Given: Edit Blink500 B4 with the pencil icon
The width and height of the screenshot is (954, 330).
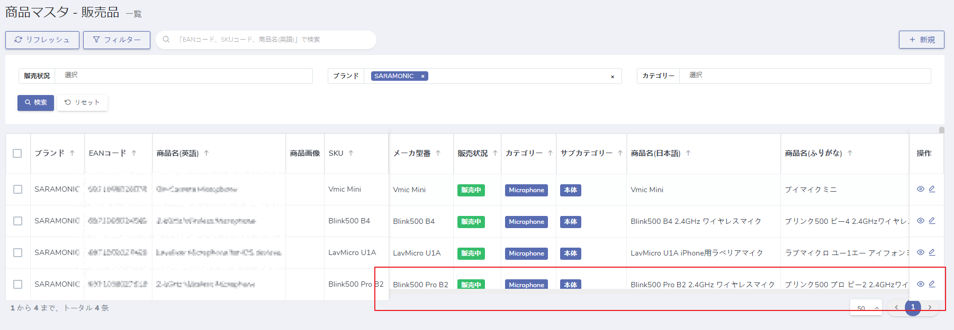Looking at the screenshot, I should pyautogui.click(x=932, y=221).
